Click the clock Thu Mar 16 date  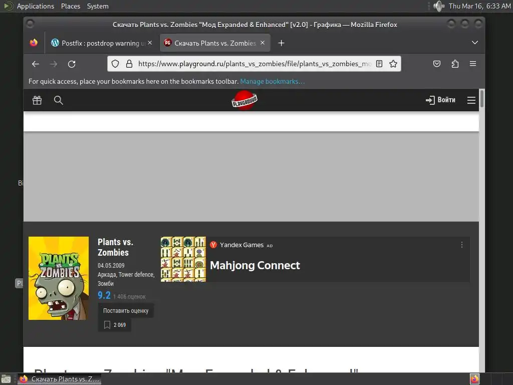(x=479, y=6)
